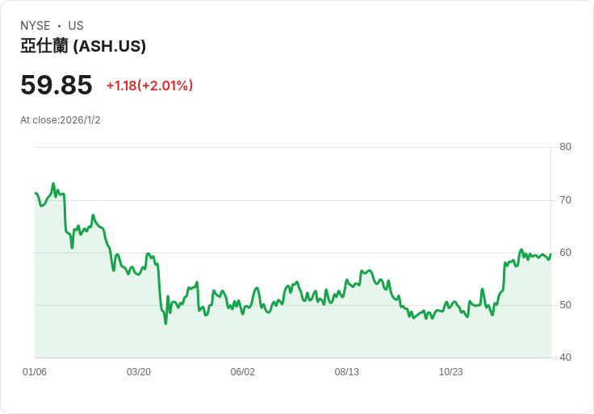Screen dimensions: 594x414
Task: Click the +1.18(+2.01%) price change
Action: (x=149, y=86)
